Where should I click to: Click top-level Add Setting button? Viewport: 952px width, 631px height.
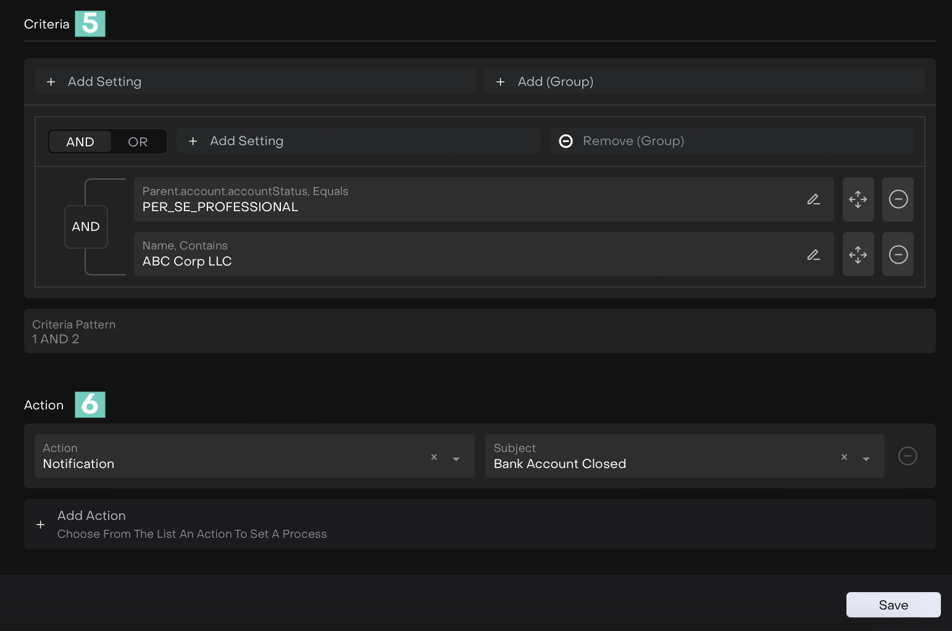[x=255, y=81]
